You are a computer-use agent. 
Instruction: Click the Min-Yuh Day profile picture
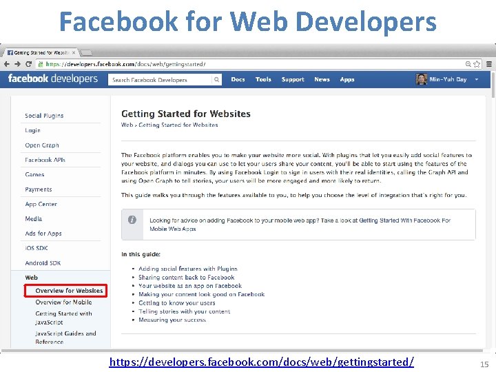point(422,79)
